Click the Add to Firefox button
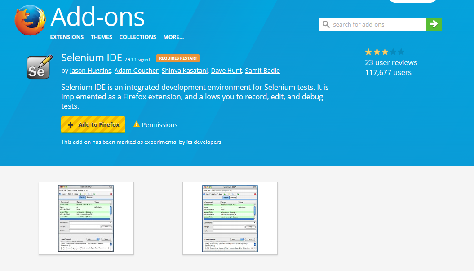 click(93, 124)
